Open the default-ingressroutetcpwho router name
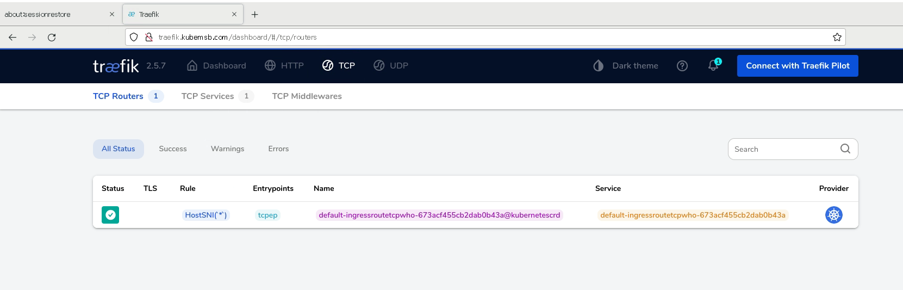903x290 pixels. pyautogui.click(x=439, y=215)
